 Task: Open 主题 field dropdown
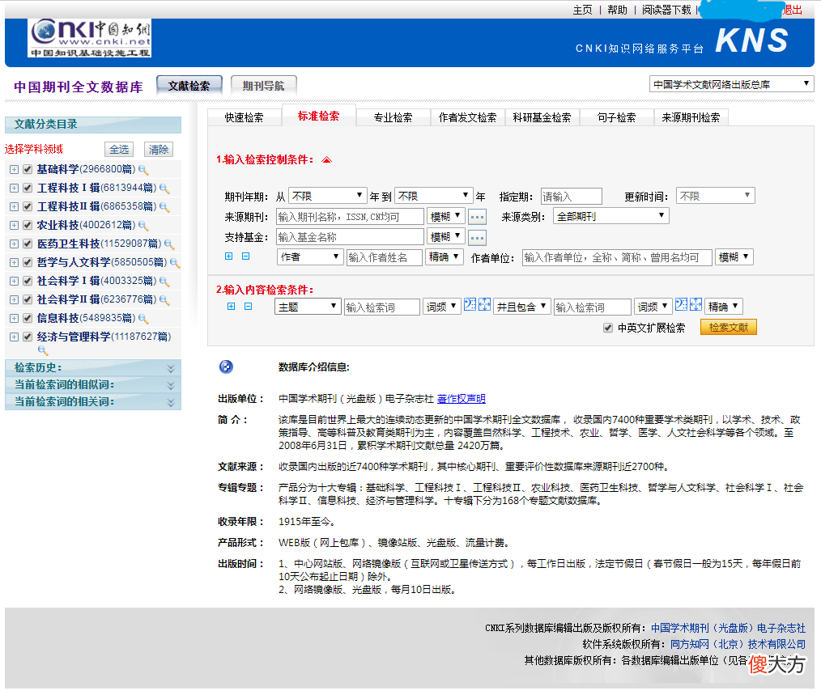point(308,307)
